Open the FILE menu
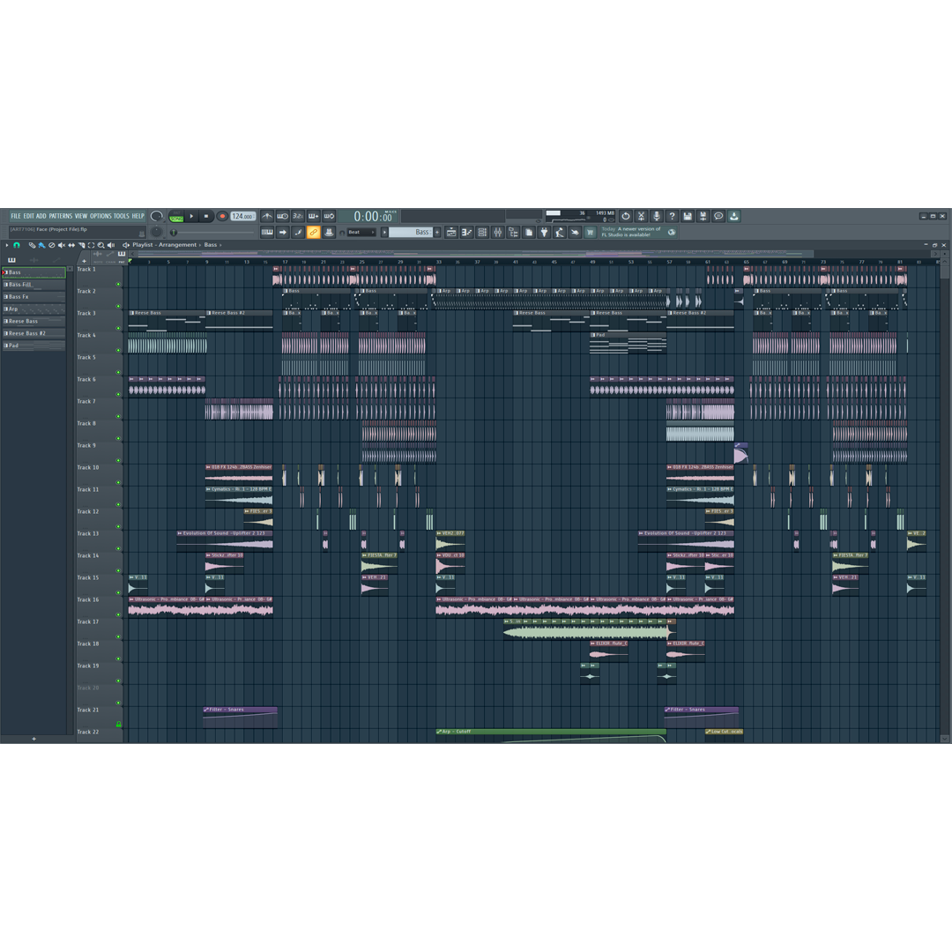This screenshot has height=952, width=952. 16,216
